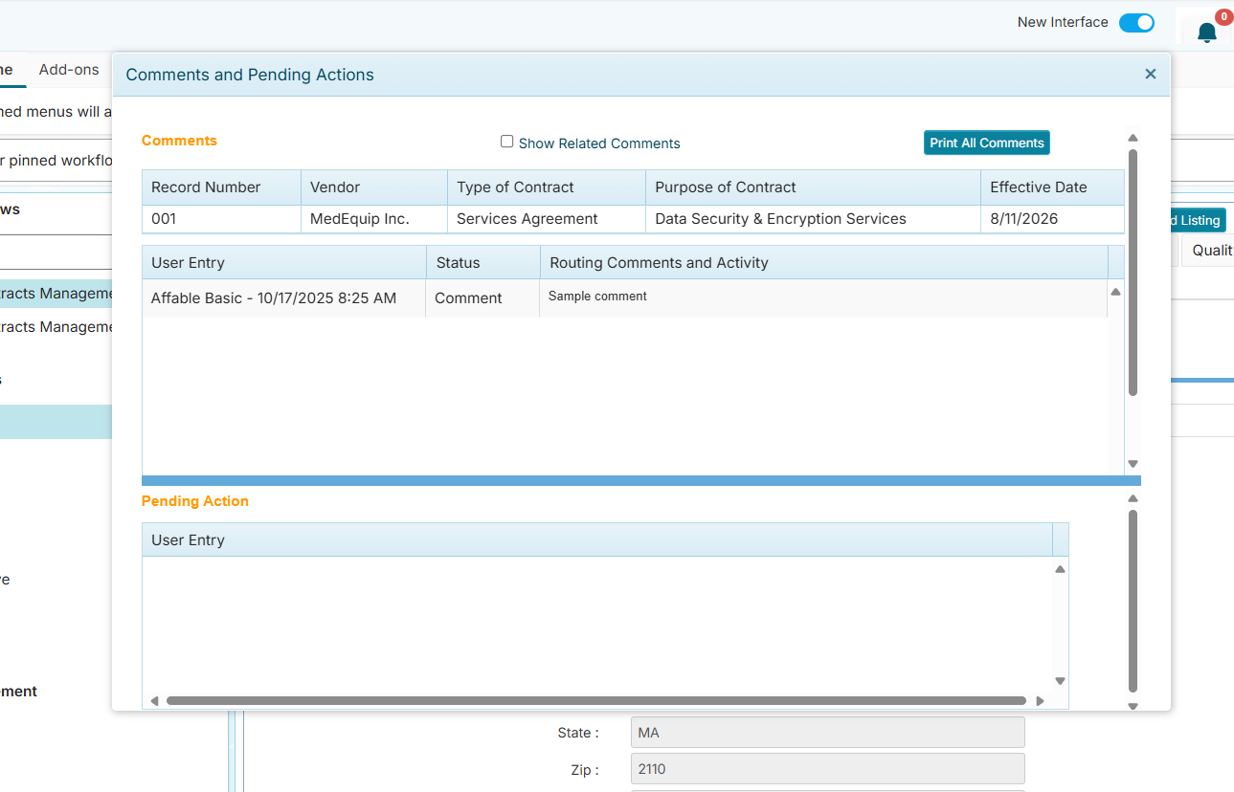
Task: Click comments grid scroll up arrow
Action: pyautogui.click(x=1115, y=293)
